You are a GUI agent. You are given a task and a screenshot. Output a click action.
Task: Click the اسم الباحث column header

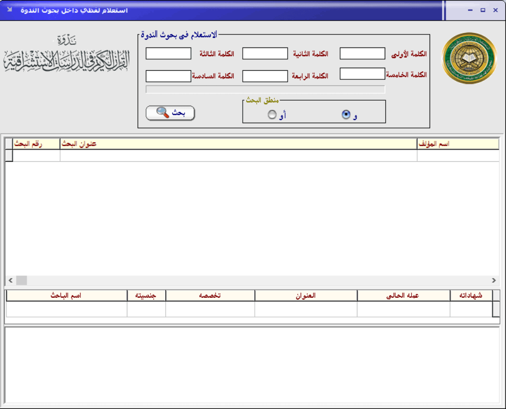click(67, 295)
